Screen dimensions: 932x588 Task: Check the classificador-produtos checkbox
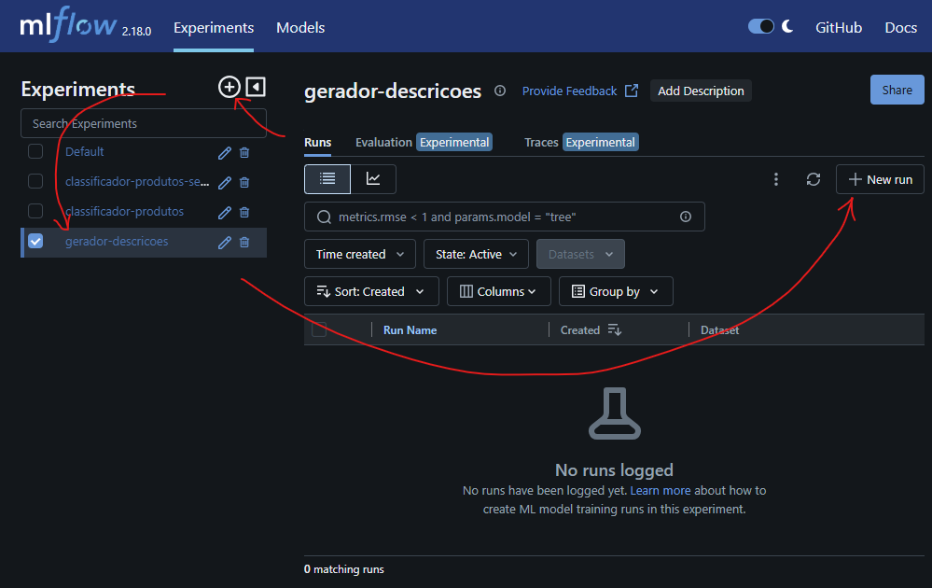tap(35, 211)
